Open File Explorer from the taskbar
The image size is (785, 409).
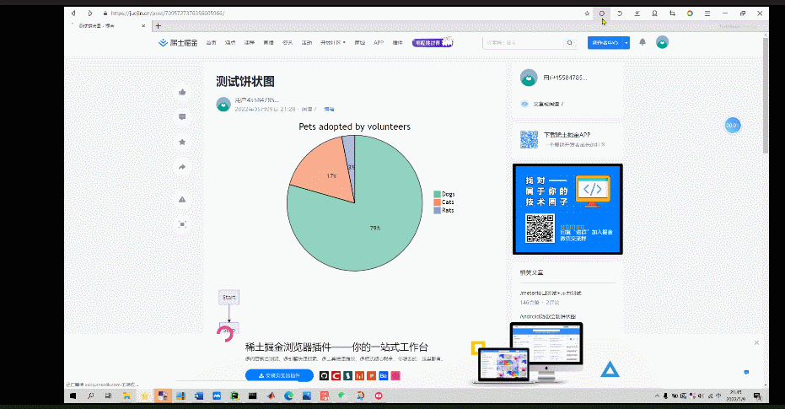point(126,396)
